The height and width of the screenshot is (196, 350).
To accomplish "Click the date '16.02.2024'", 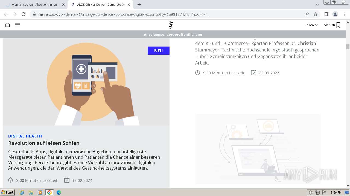I will 82,180.
